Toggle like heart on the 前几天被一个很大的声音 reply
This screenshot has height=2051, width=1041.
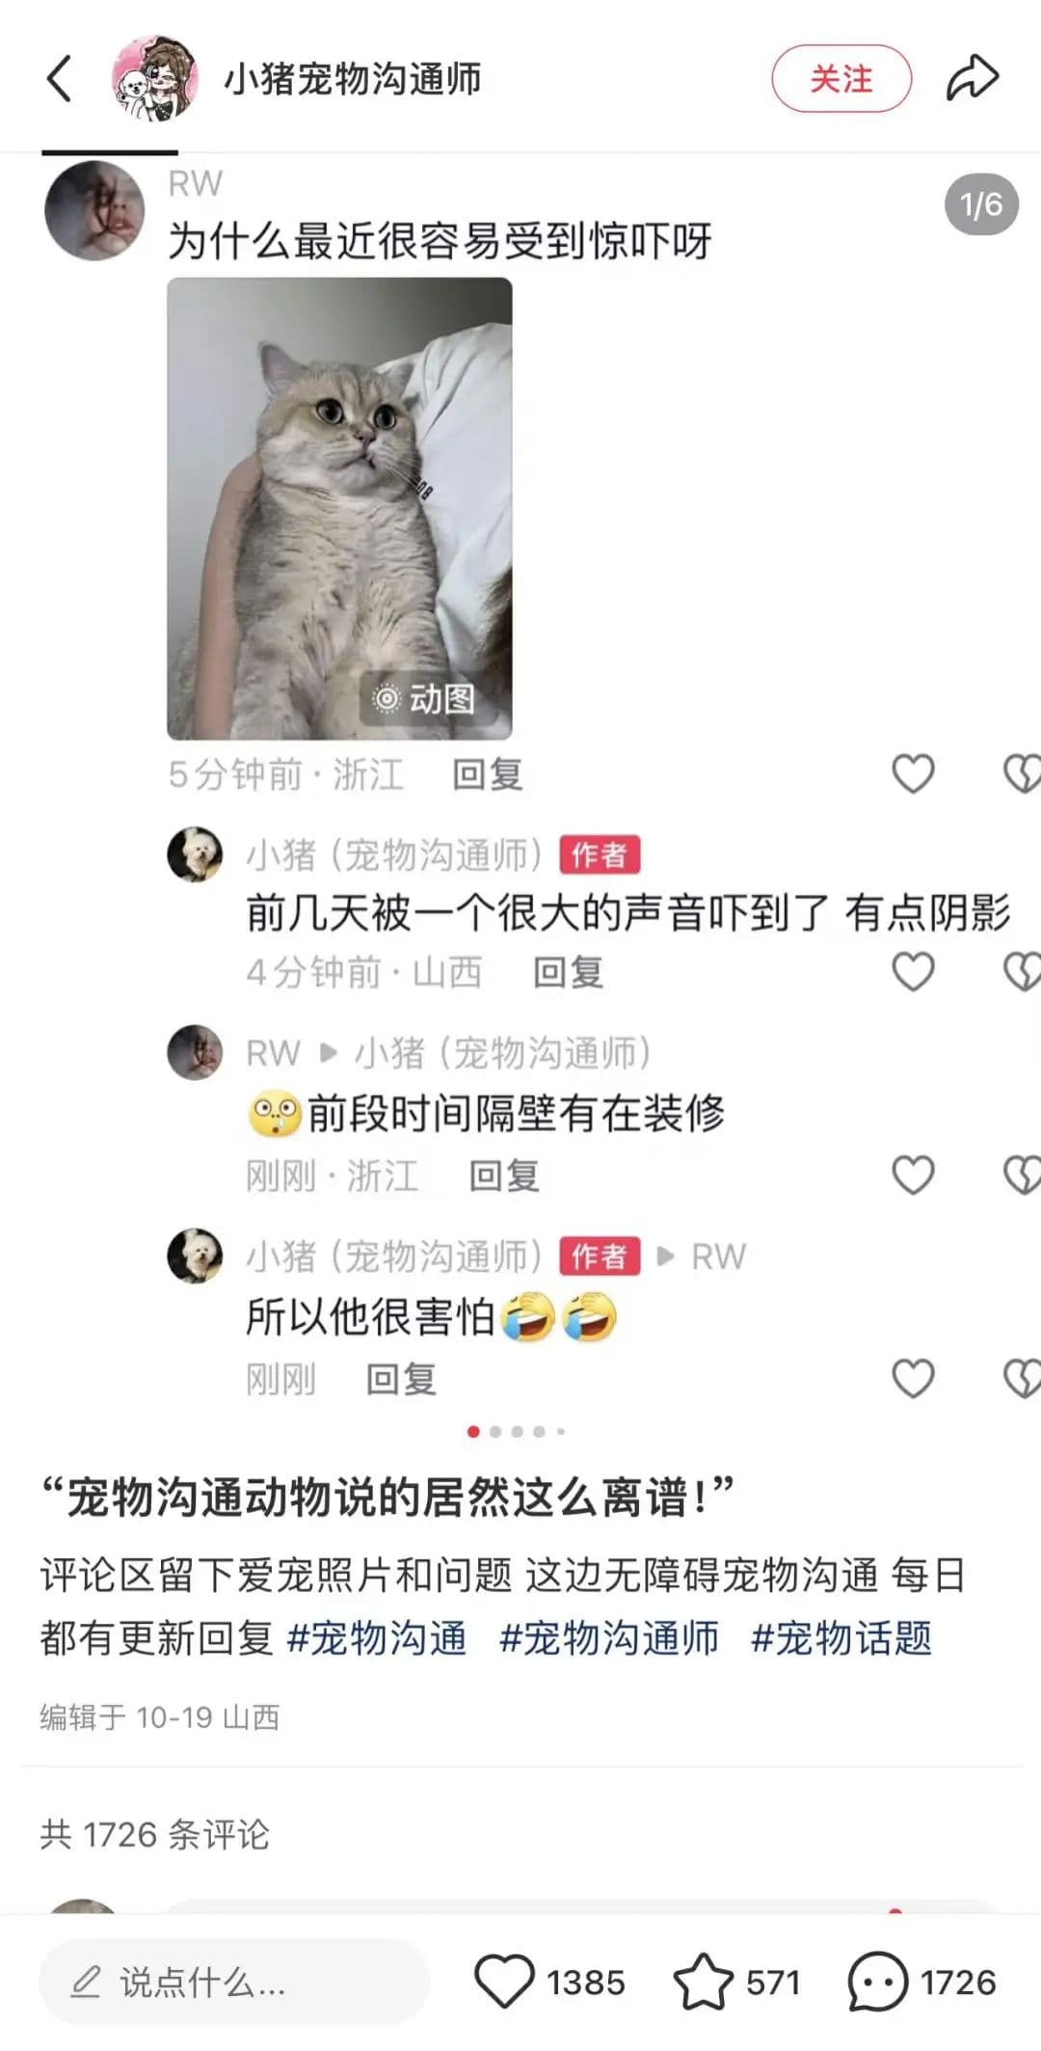[913, 971]
